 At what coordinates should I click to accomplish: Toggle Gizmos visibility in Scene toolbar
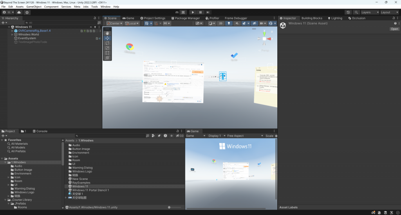click(271, 23)
